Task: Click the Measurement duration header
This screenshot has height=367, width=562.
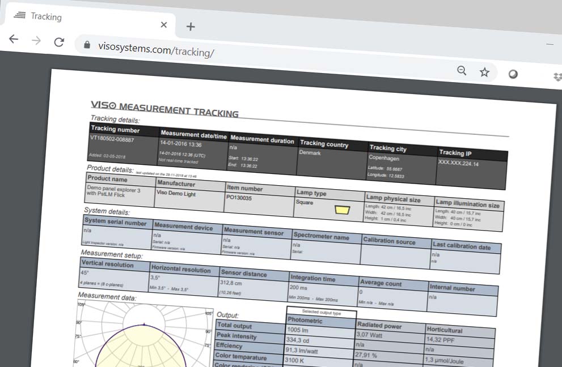Action: 262,139
